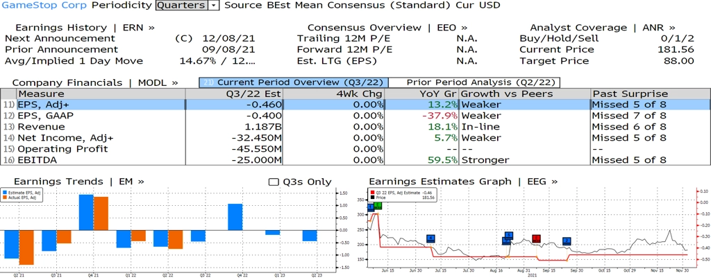This screenshot has height=280, width=711.
Task: Click the -37.9% YoY growth value
Action: tap(440, 116)
